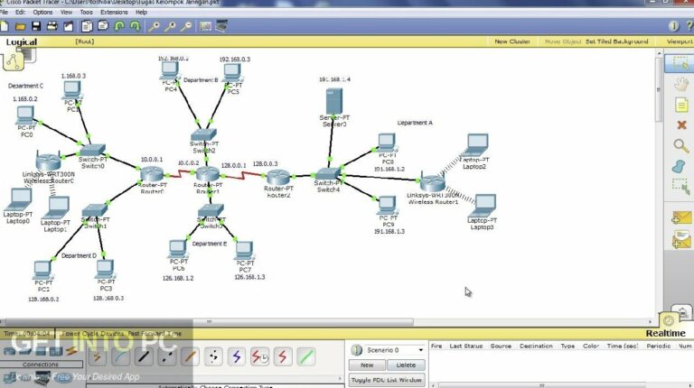The width and height of the screenshot is (694, 388).
Task: Switch to the Realtime mode tab
Action: pyautogui.click(x=665, y=333)
